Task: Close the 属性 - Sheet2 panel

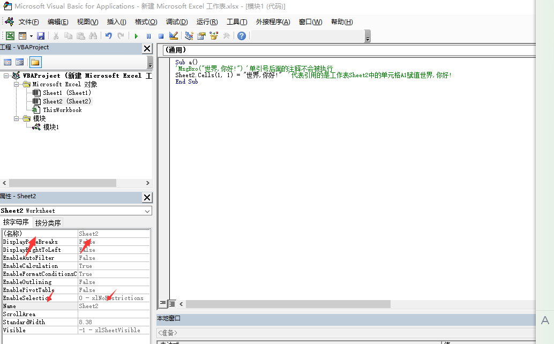Action: pos(147,197)
